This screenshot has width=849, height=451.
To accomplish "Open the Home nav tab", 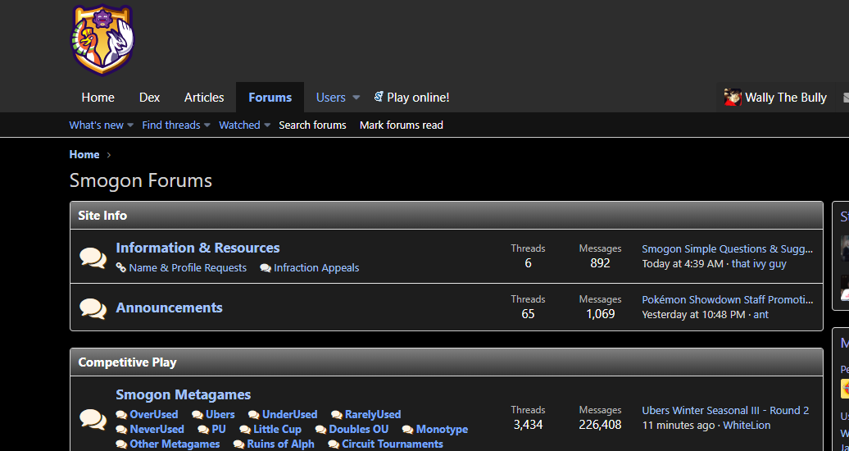I will pos(98,98).
